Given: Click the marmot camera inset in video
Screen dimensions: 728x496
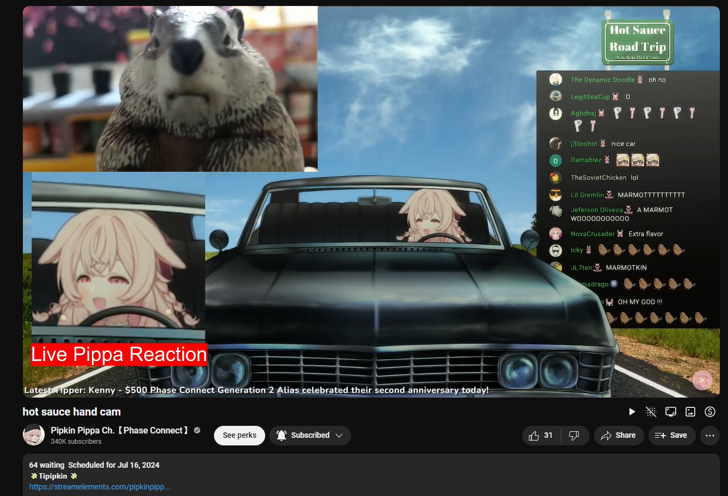Looking at the screenshot, I should 170,89.
